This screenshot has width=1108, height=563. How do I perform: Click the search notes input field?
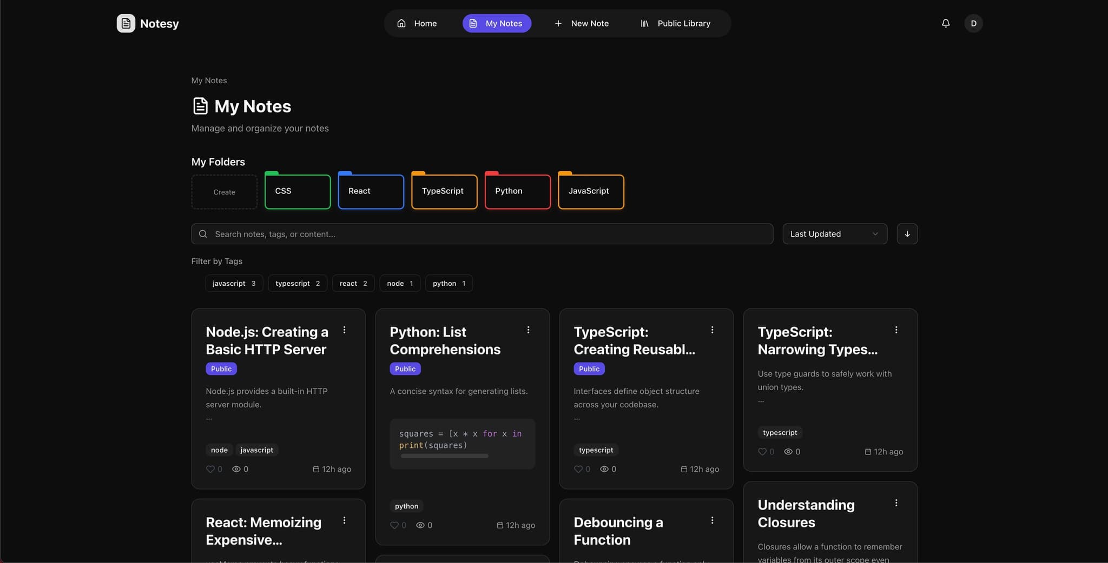482,234
